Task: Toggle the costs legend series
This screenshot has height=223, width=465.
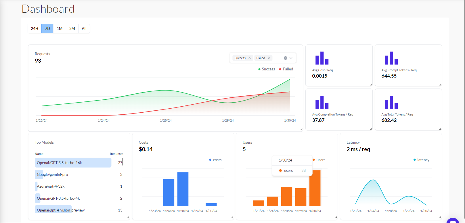Action: [215, 160]
